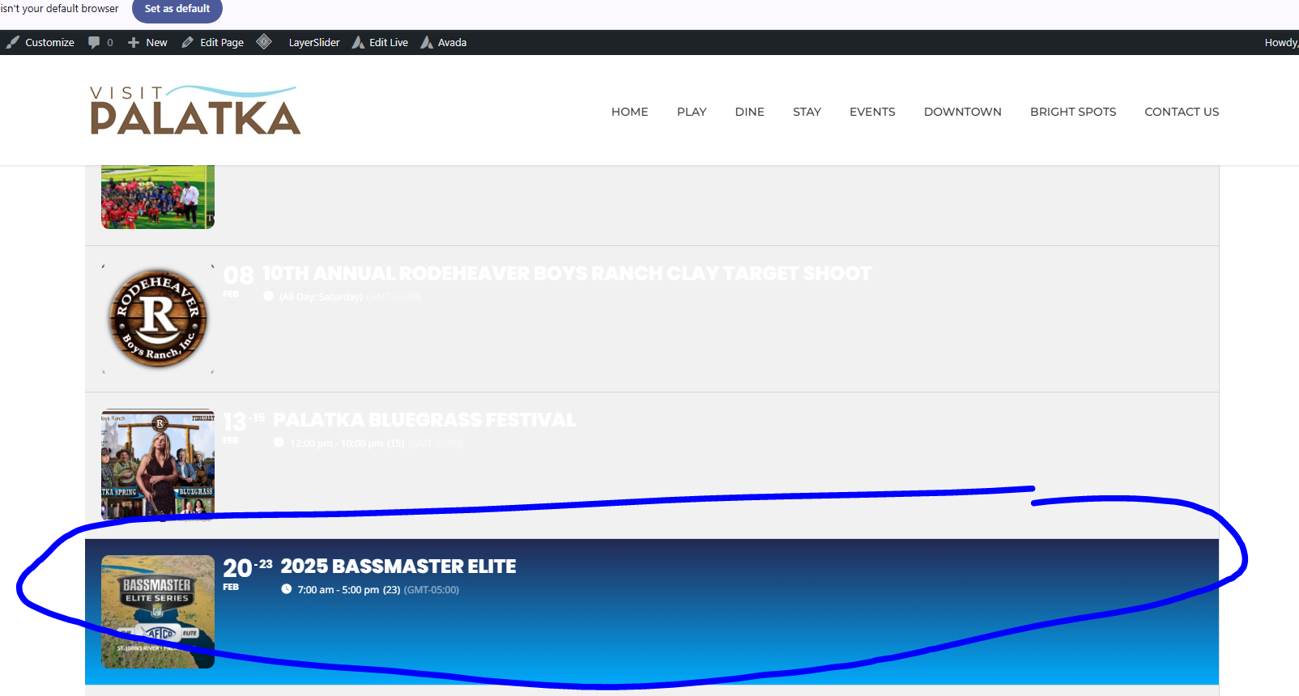Click the Visit Palatka logo
The image size is (1299, 696).
coord(195,110)
